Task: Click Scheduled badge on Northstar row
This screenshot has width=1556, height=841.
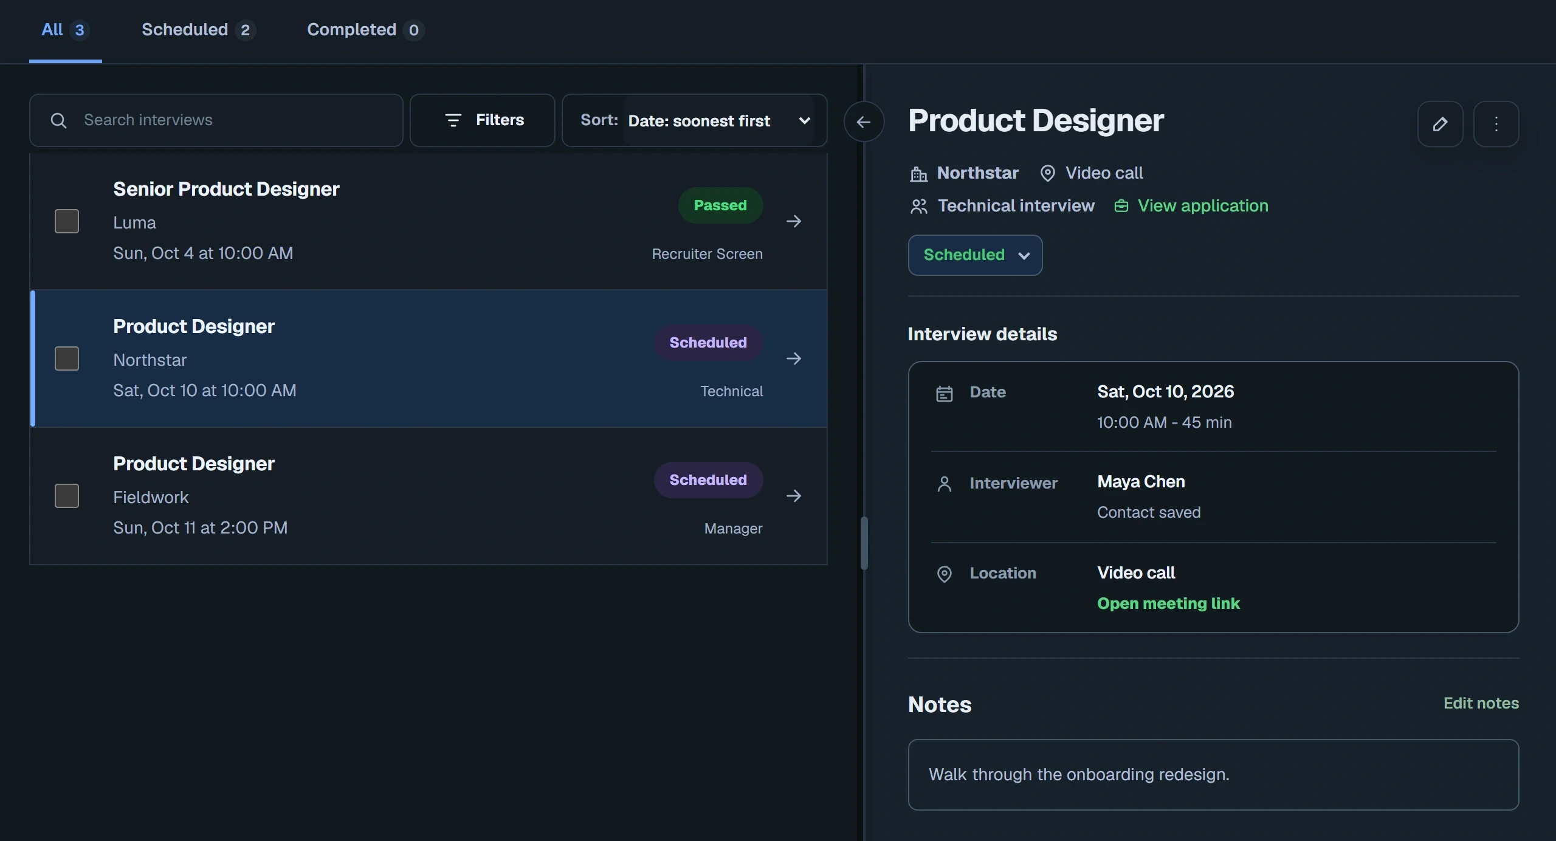Action: pyautogui.click(x=708, y=343)
